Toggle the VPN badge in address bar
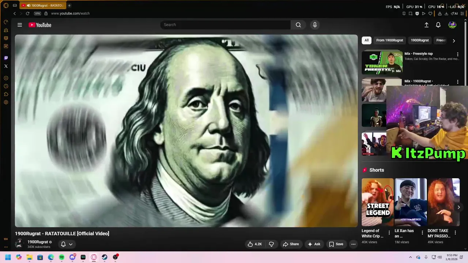The image size is (468, 263). click(37, 14)
